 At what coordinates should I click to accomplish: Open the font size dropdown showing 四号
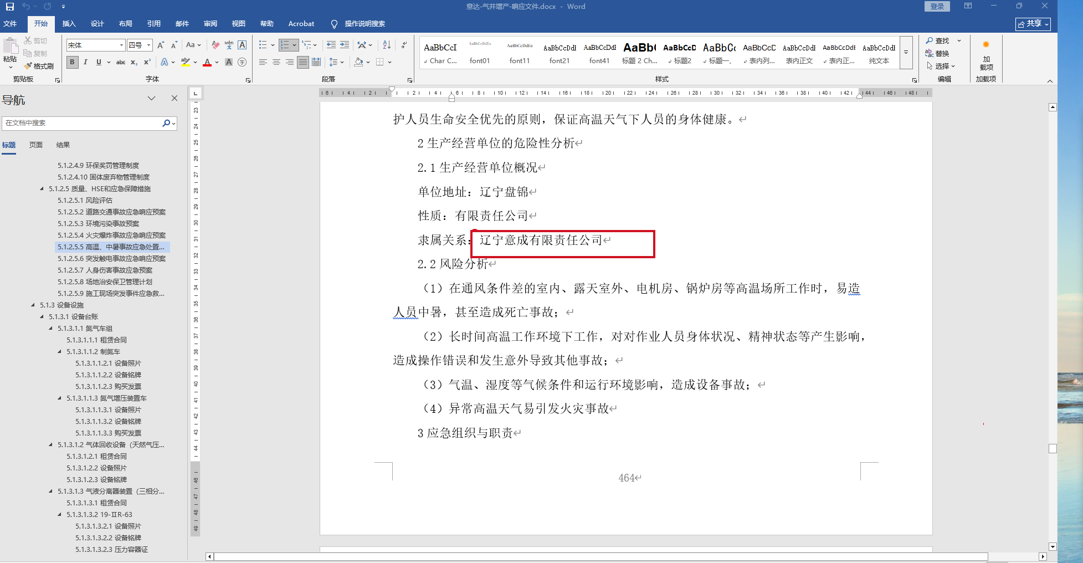tap(149, 45)
